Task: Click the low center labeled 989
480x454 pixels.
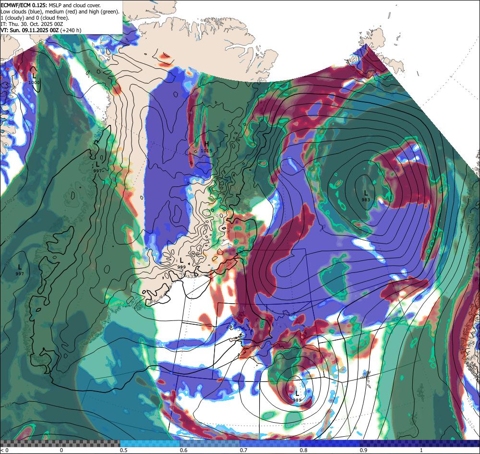Action: tap(297, 396)
